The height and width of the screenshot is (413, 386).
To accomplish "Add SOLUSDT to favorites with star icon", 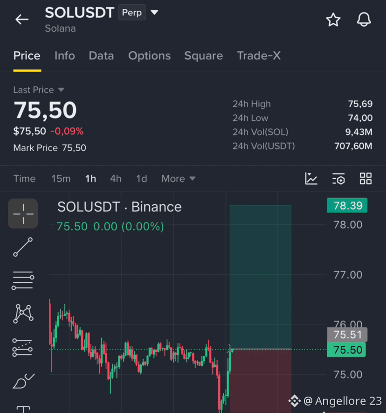I will point(333,20).
